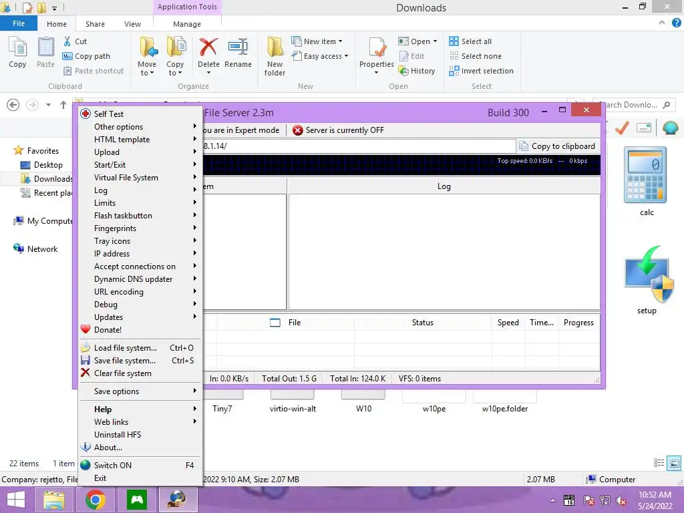The height and width of the screenshot is (513, 684).
Task: Click History icon in ribbon
Action: coord(417,71)
